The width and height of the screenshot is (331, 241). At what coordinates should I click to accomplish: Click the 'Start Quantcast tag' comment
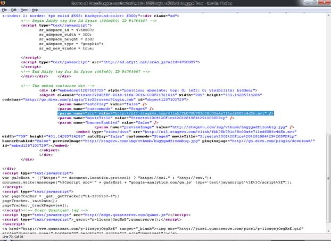tap(55, 210)
